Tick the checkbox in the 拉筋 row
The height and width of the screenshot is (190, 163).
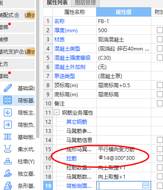click(160, 158)
